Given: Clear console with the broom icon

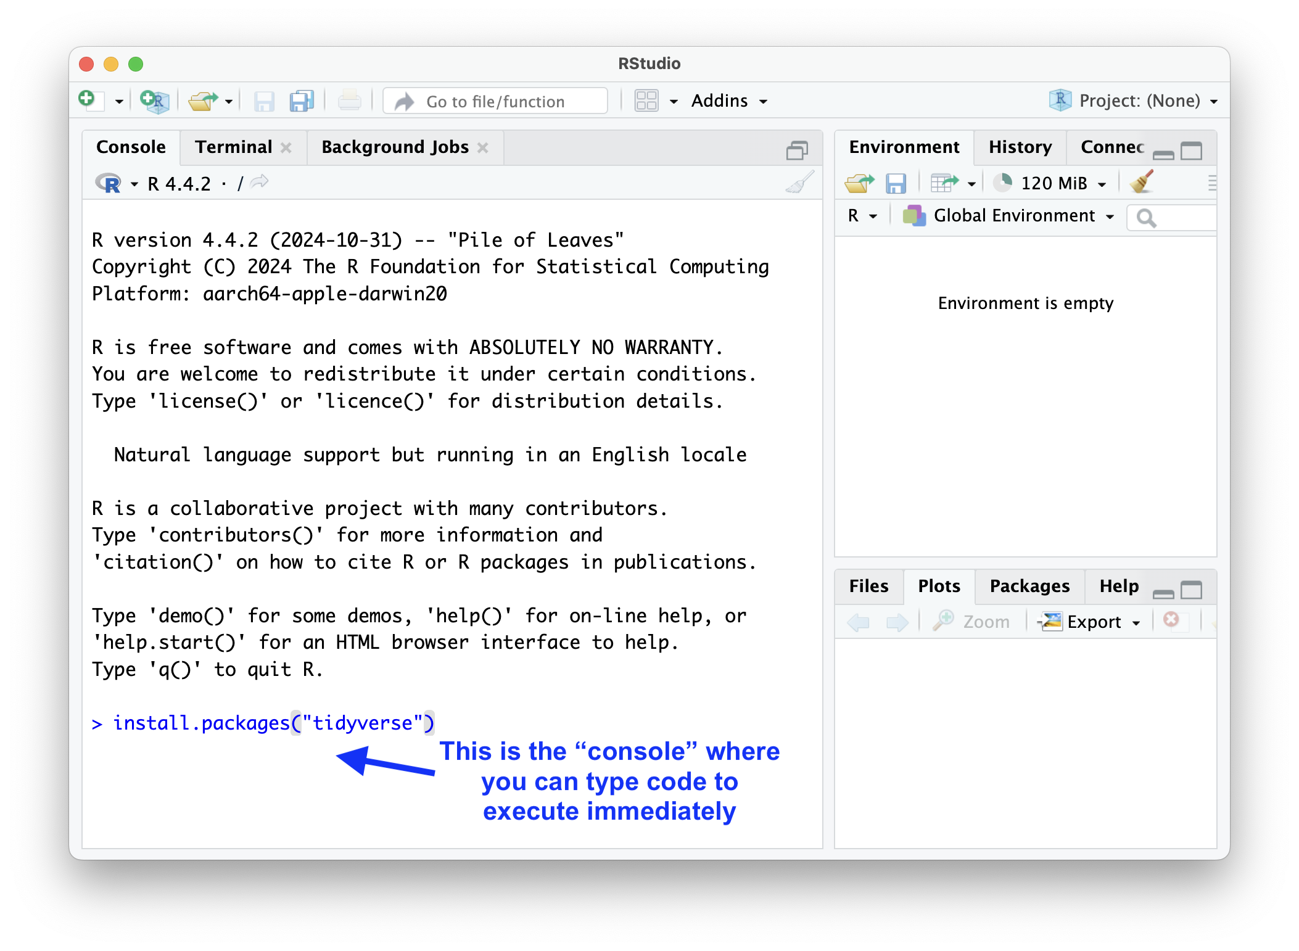Looking at the screenshot, I should 799,183.
